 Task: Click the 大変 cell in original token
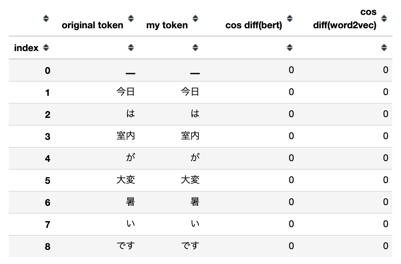(x=125, y=180)
